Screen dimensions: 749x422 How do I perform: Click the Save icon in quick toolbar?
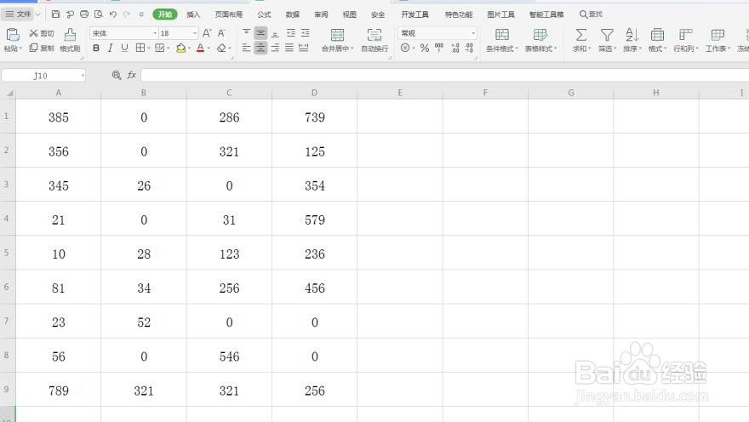[55, 14]
